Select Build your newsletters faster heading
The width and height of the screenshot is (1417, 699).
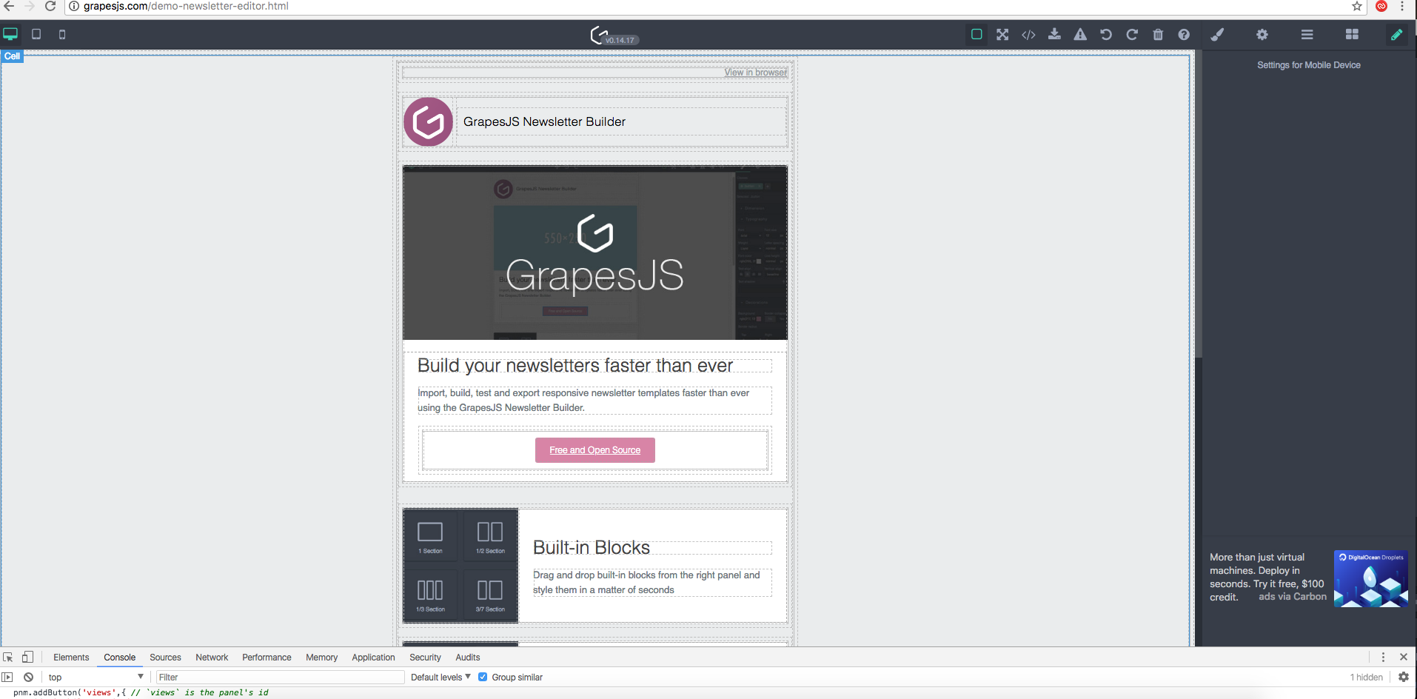575,365
